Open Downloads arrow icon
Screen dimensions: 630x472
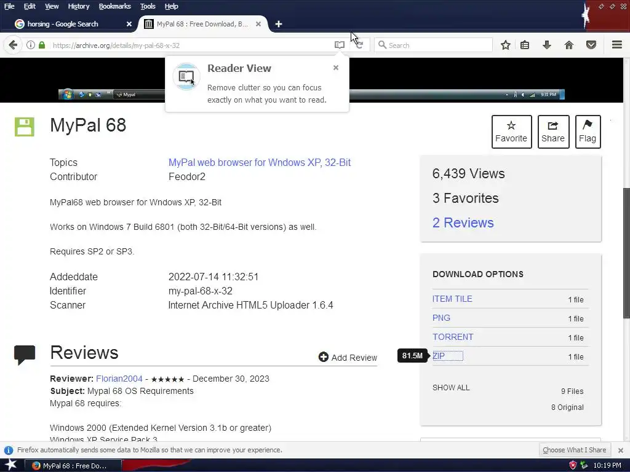click(546, 45)
